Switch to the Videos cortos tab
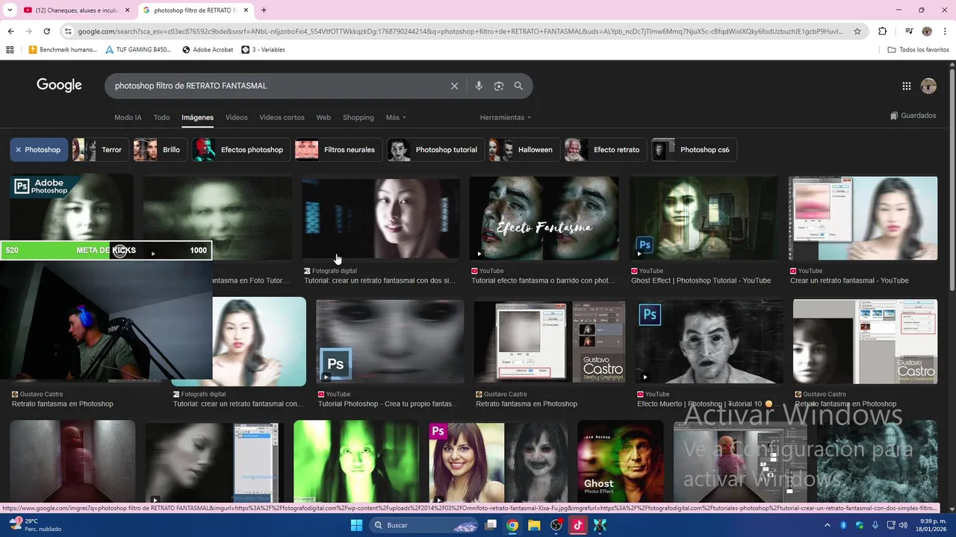Image resolution: width=956 pixels, height=537 pixels. pyautogui.click(x=282, y=118)
